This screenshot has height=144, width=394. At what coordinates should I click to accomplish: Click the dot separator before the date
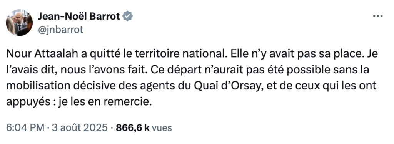coord(48,128)
